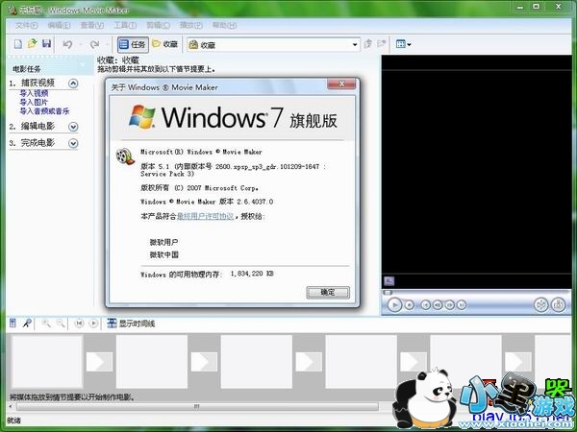The height and width of the screenshot is (432, 577).
Task: Click the next frame button
Action: 449,305
